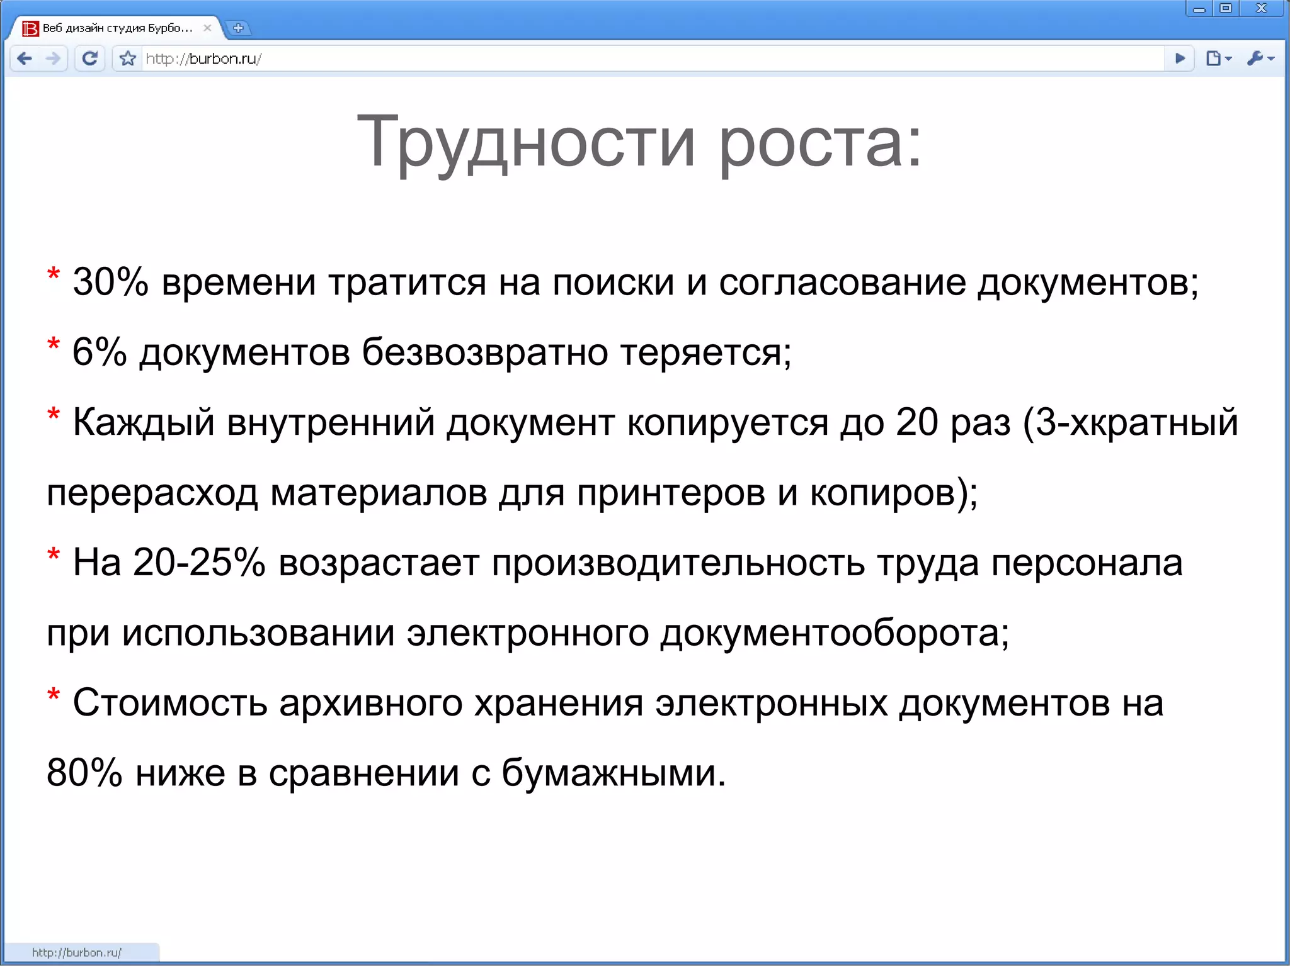Open the wrench settings menu
Screen dimensions: 1290x966
tap(1260, 59)
